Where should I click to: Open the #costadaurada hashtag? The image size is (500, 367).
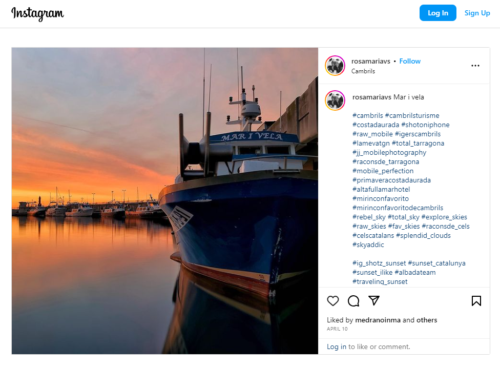[x=376, y=125]
